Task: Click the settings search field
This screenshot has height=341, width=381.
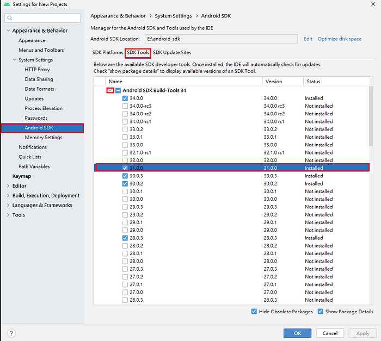Action: 42,18
